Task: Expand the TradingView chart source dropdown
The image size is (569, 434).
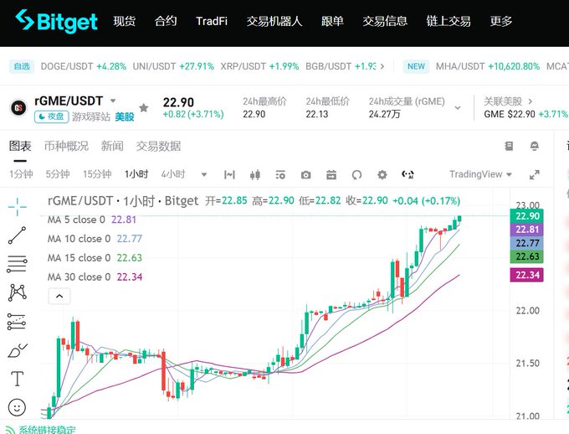Action: (x=480, y=174)
